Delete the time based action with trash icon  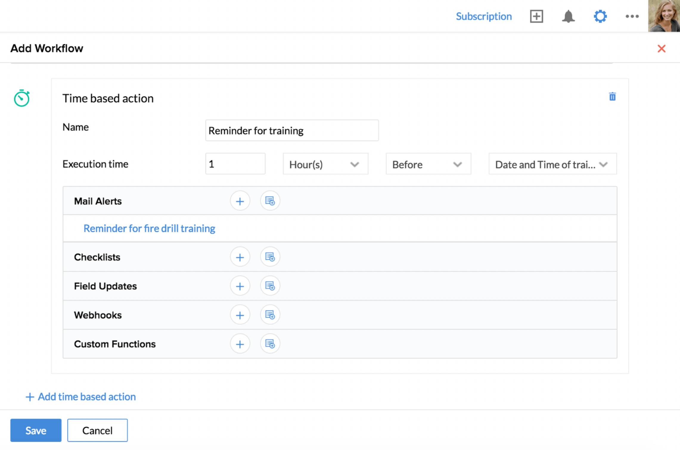[x=612, y=96]
